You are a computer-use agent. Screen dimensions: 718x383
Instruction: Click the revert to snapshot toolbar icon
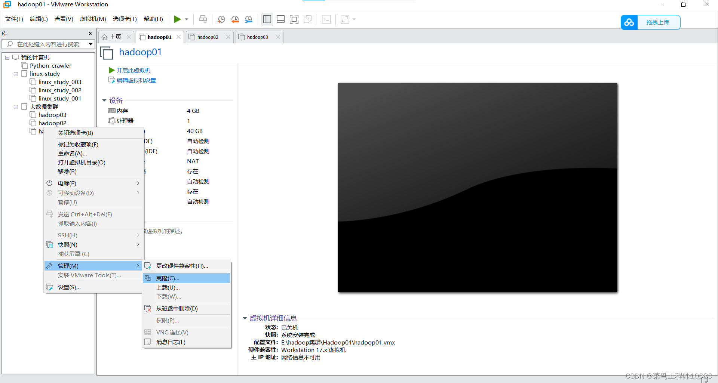click(x=235, y=19)
